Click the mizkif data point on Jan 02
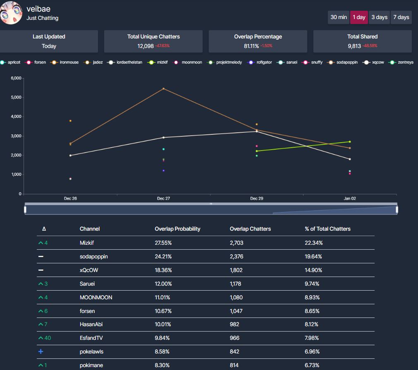Image resolution: width=418 pixels, height=370 pixels. [350, 141]
